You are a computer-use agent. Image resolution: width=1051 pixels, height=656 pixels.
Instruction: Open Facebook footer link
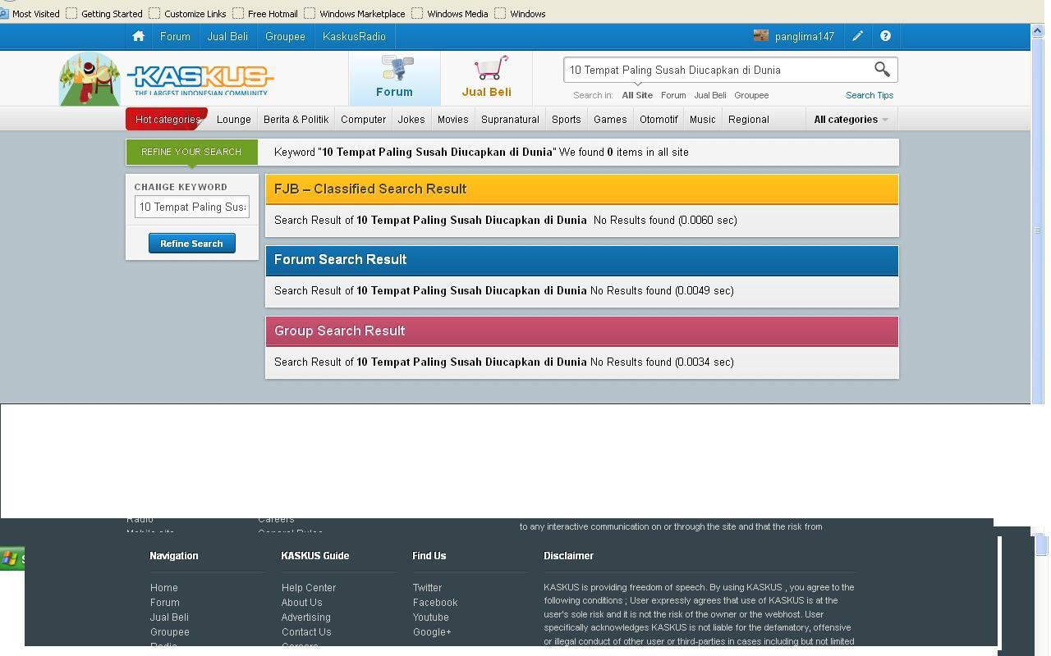[x=435, y=603]
